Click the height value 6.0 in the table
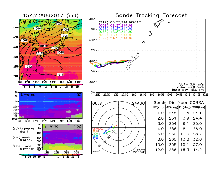This screenshot has height=169, width=219. [x=161, y=134]
